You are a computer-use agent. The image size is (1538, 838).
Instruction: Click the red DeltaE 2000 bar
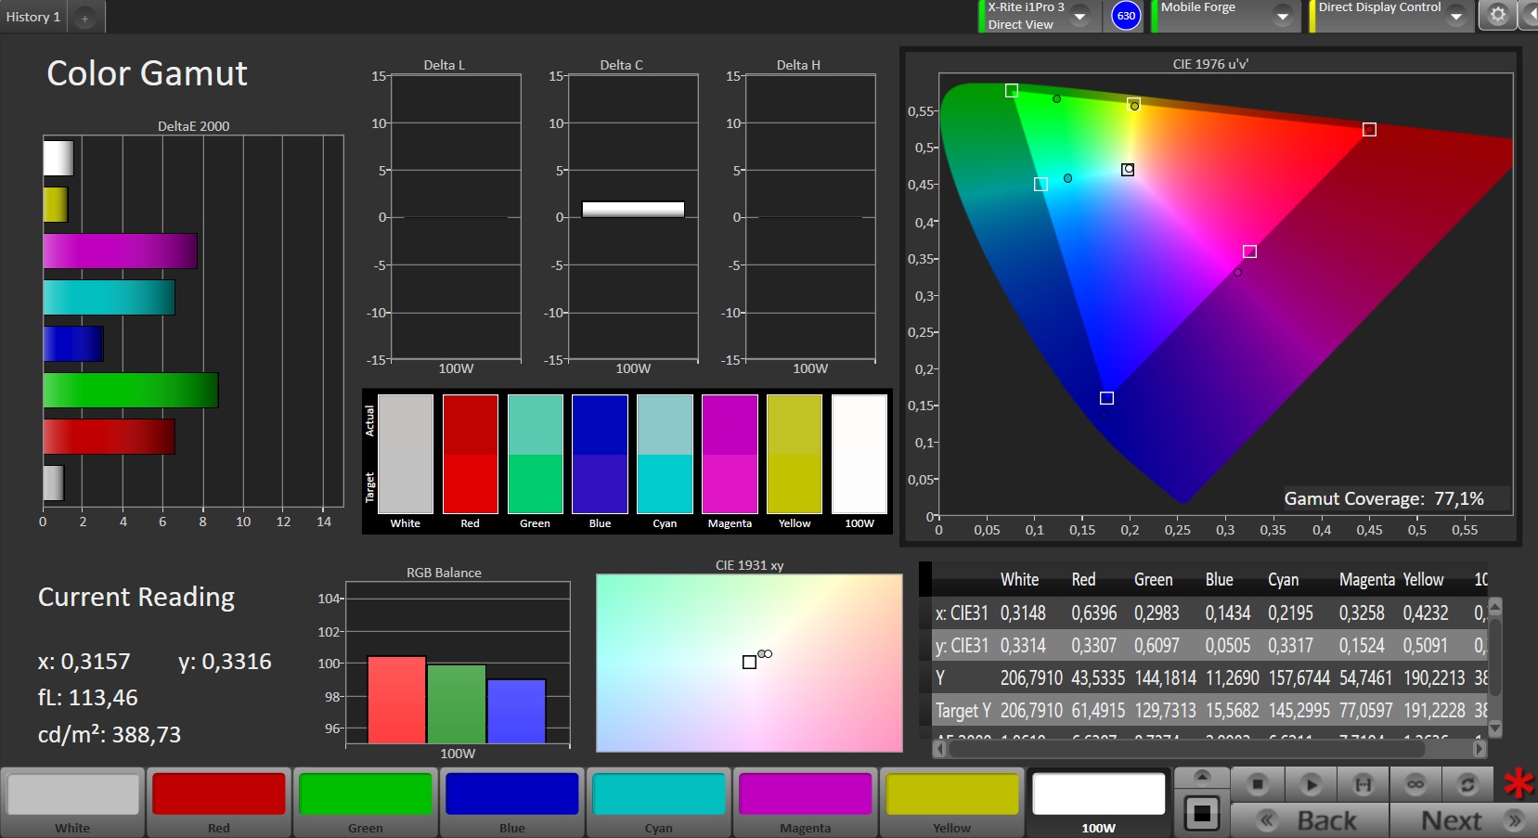[109, 436]
